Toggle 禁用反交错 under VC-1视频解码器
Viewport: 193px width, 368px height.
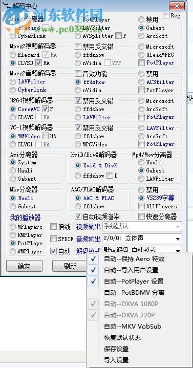tap(78, 128)
